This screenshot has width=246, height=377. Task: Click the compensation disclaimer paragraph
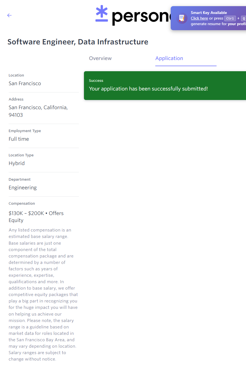pyautogui.click(x=43, y=294)
